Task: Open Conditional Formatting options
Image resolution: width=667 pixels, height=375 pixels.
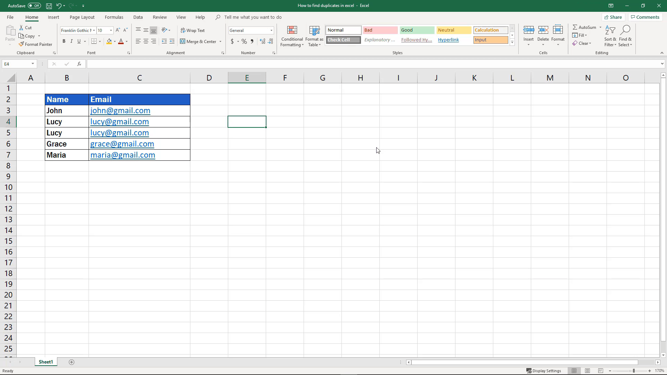Action: 292,36
